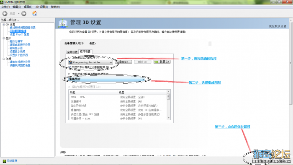Image resolution: width=293 pixels, height=165 pixels.
Task: Click the 删除 button
Action: tap(143, 62)
